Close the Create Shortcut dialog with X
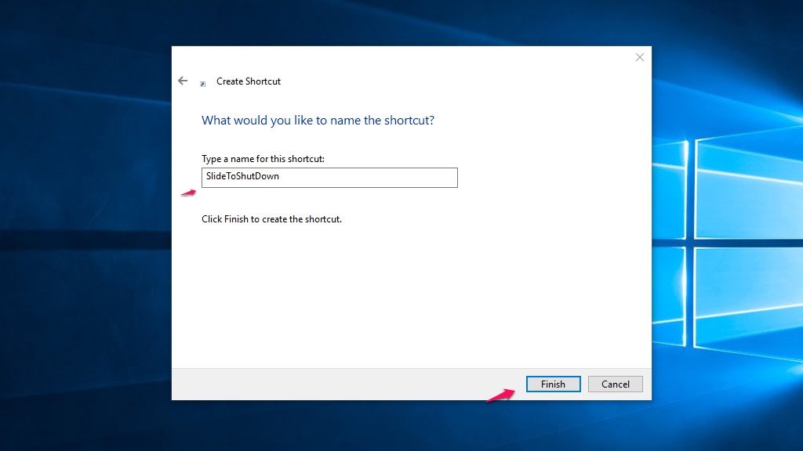Screen dimensions: 803x451 pos(639,57)
